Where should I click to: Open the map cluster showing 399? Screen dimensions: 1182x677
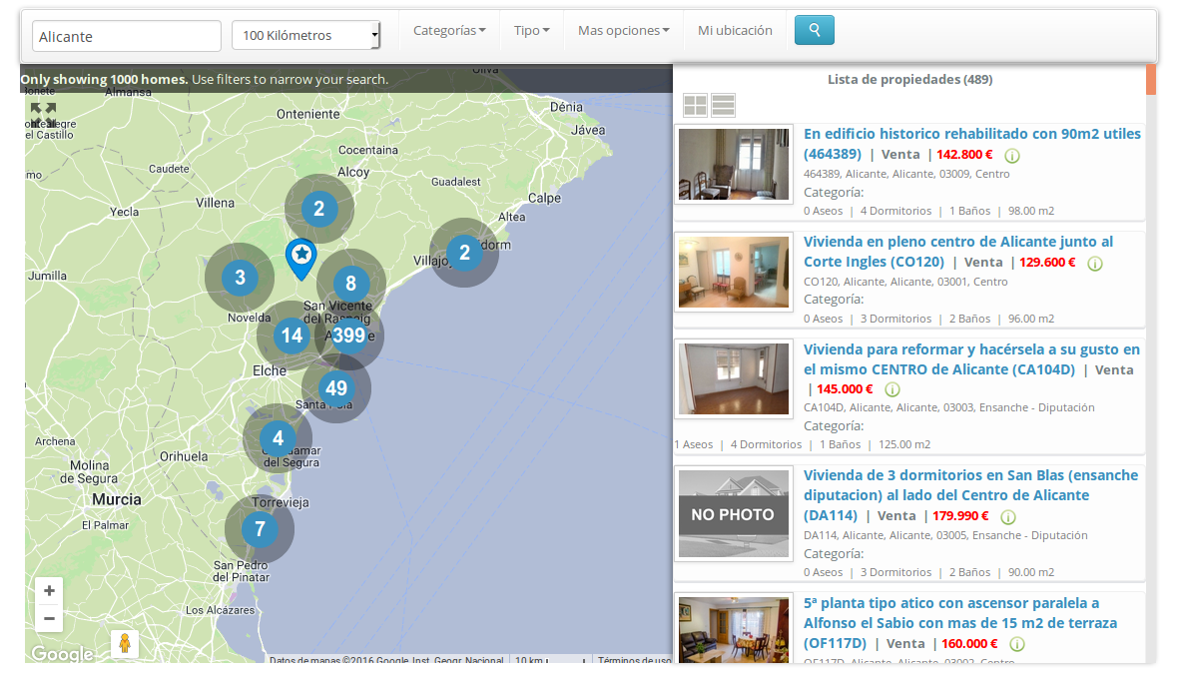point(349,336)
